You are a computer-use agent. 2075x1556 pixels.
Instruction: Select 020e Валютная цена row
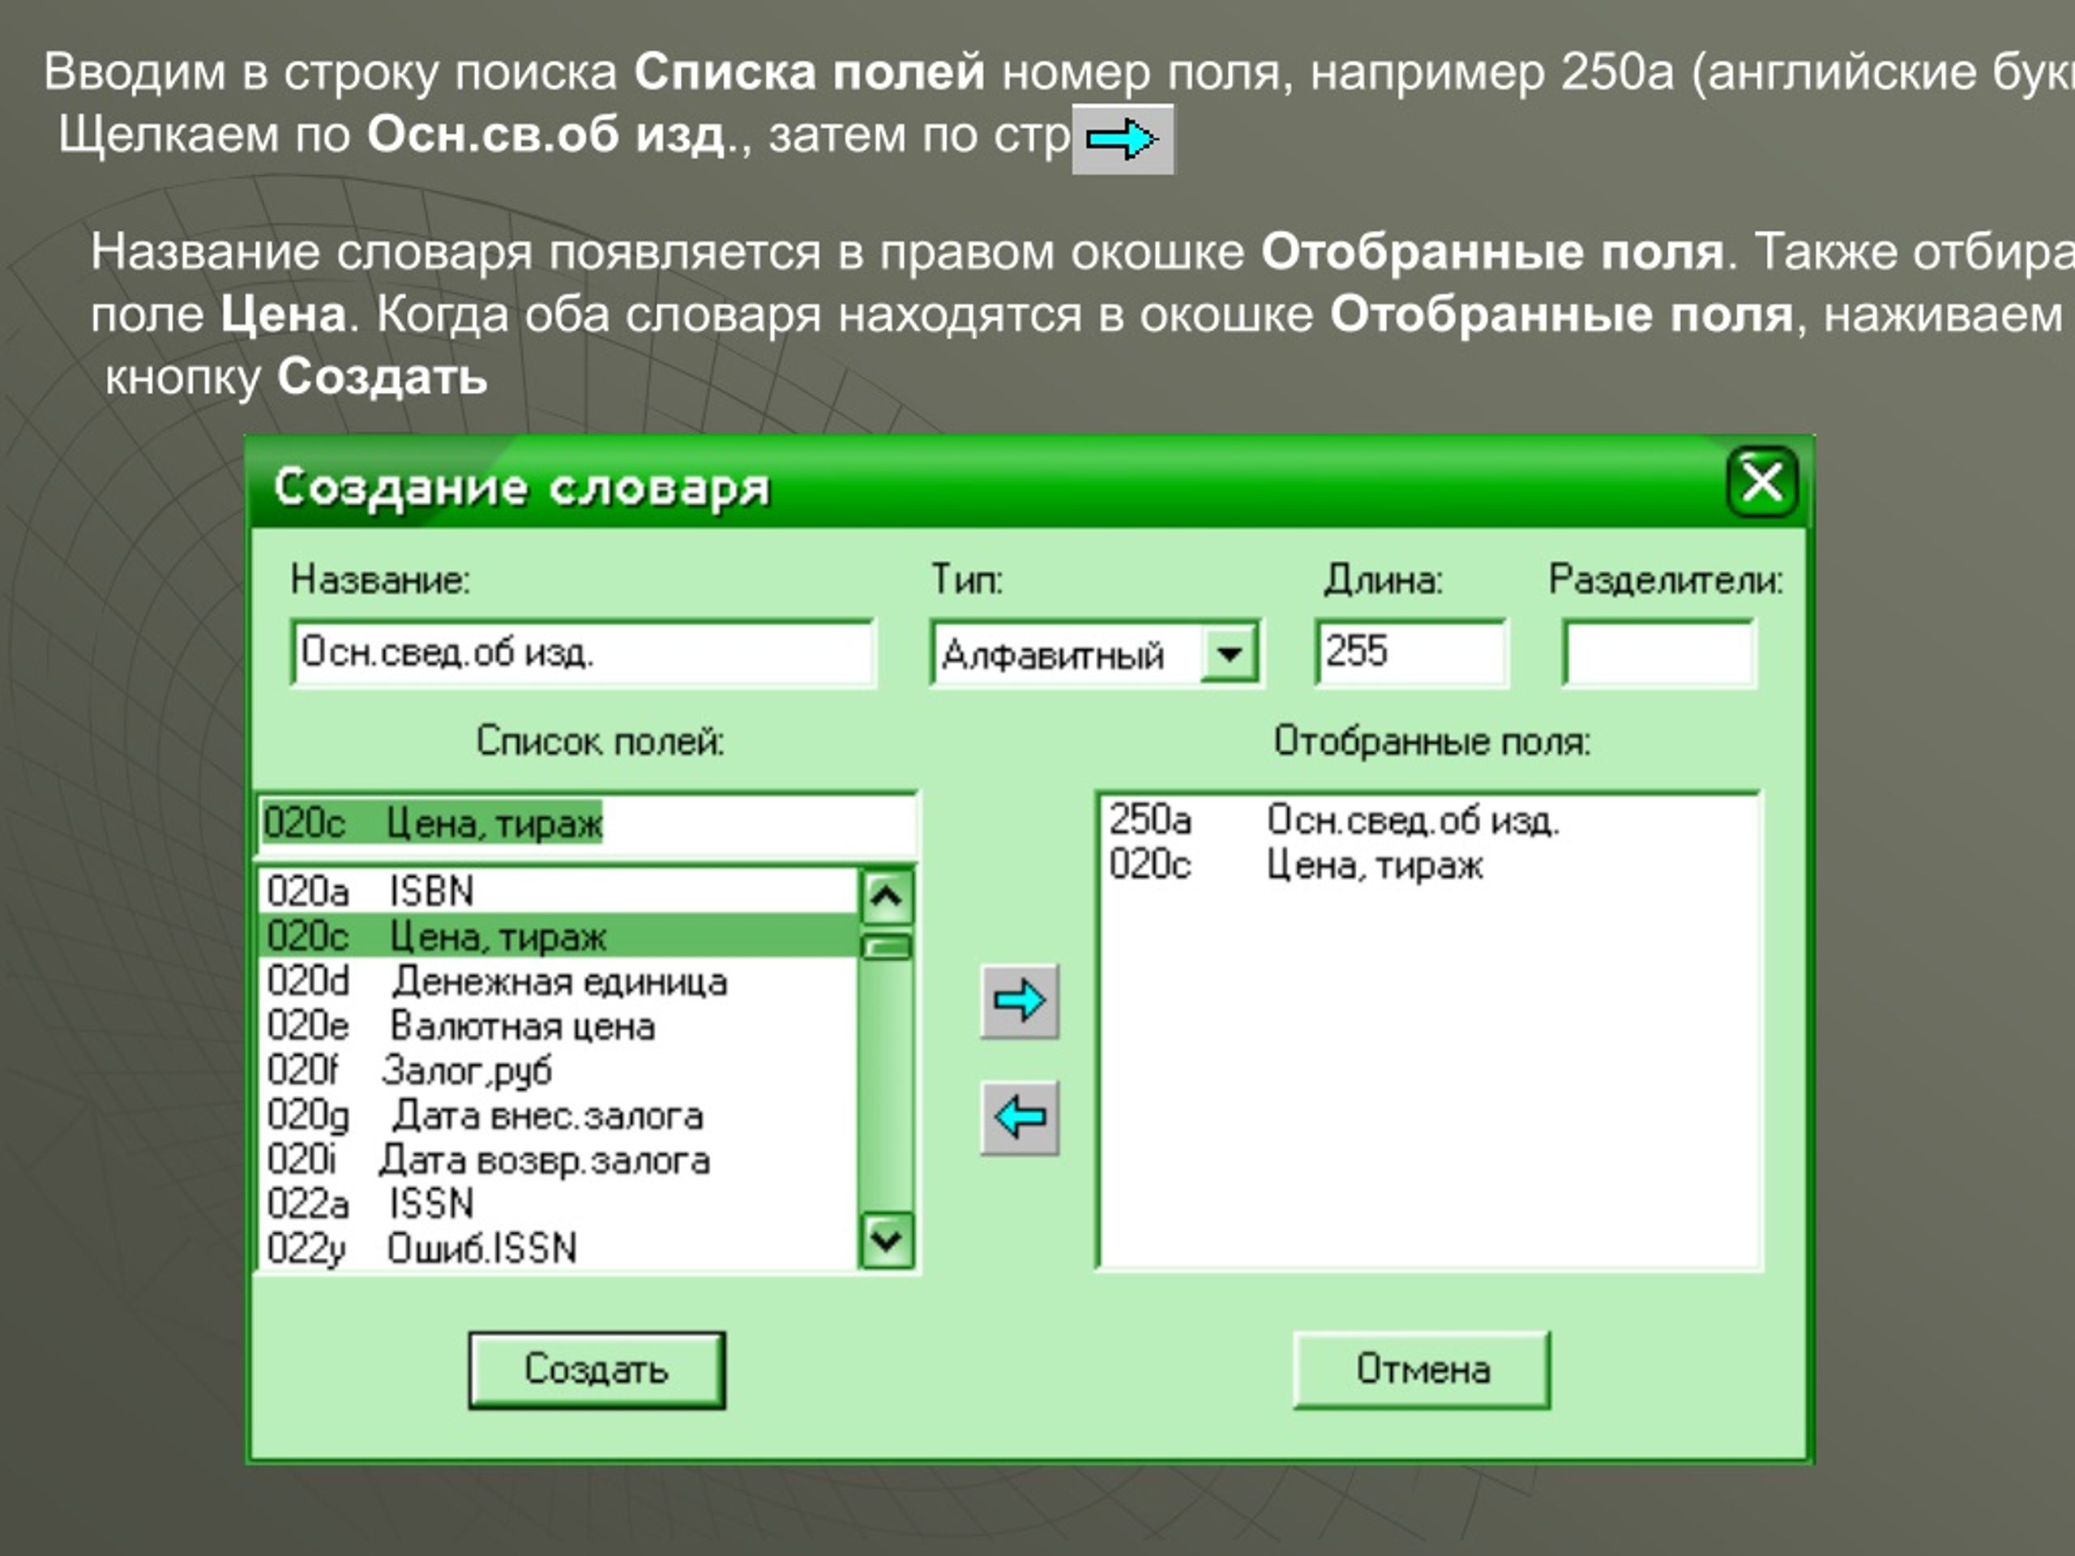click(558, 1025)
